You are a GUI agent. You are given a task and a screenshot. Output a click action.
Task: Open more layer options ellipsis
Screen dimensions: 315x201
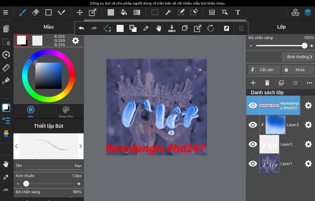(309, 83)
